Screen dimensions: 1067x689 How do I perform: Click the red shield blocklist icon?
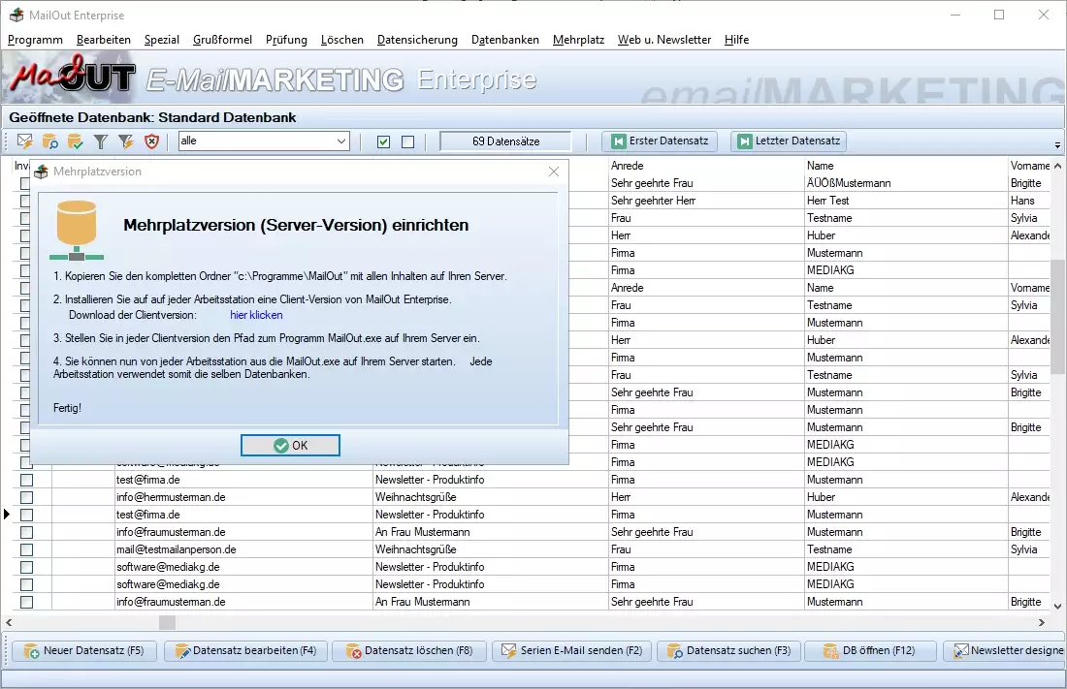coord(151,142)
